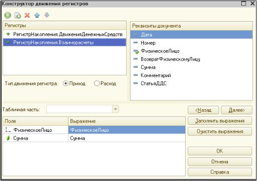Move the register up with the blue arrow
Screen dimensions: 257x181
point(37,15)
